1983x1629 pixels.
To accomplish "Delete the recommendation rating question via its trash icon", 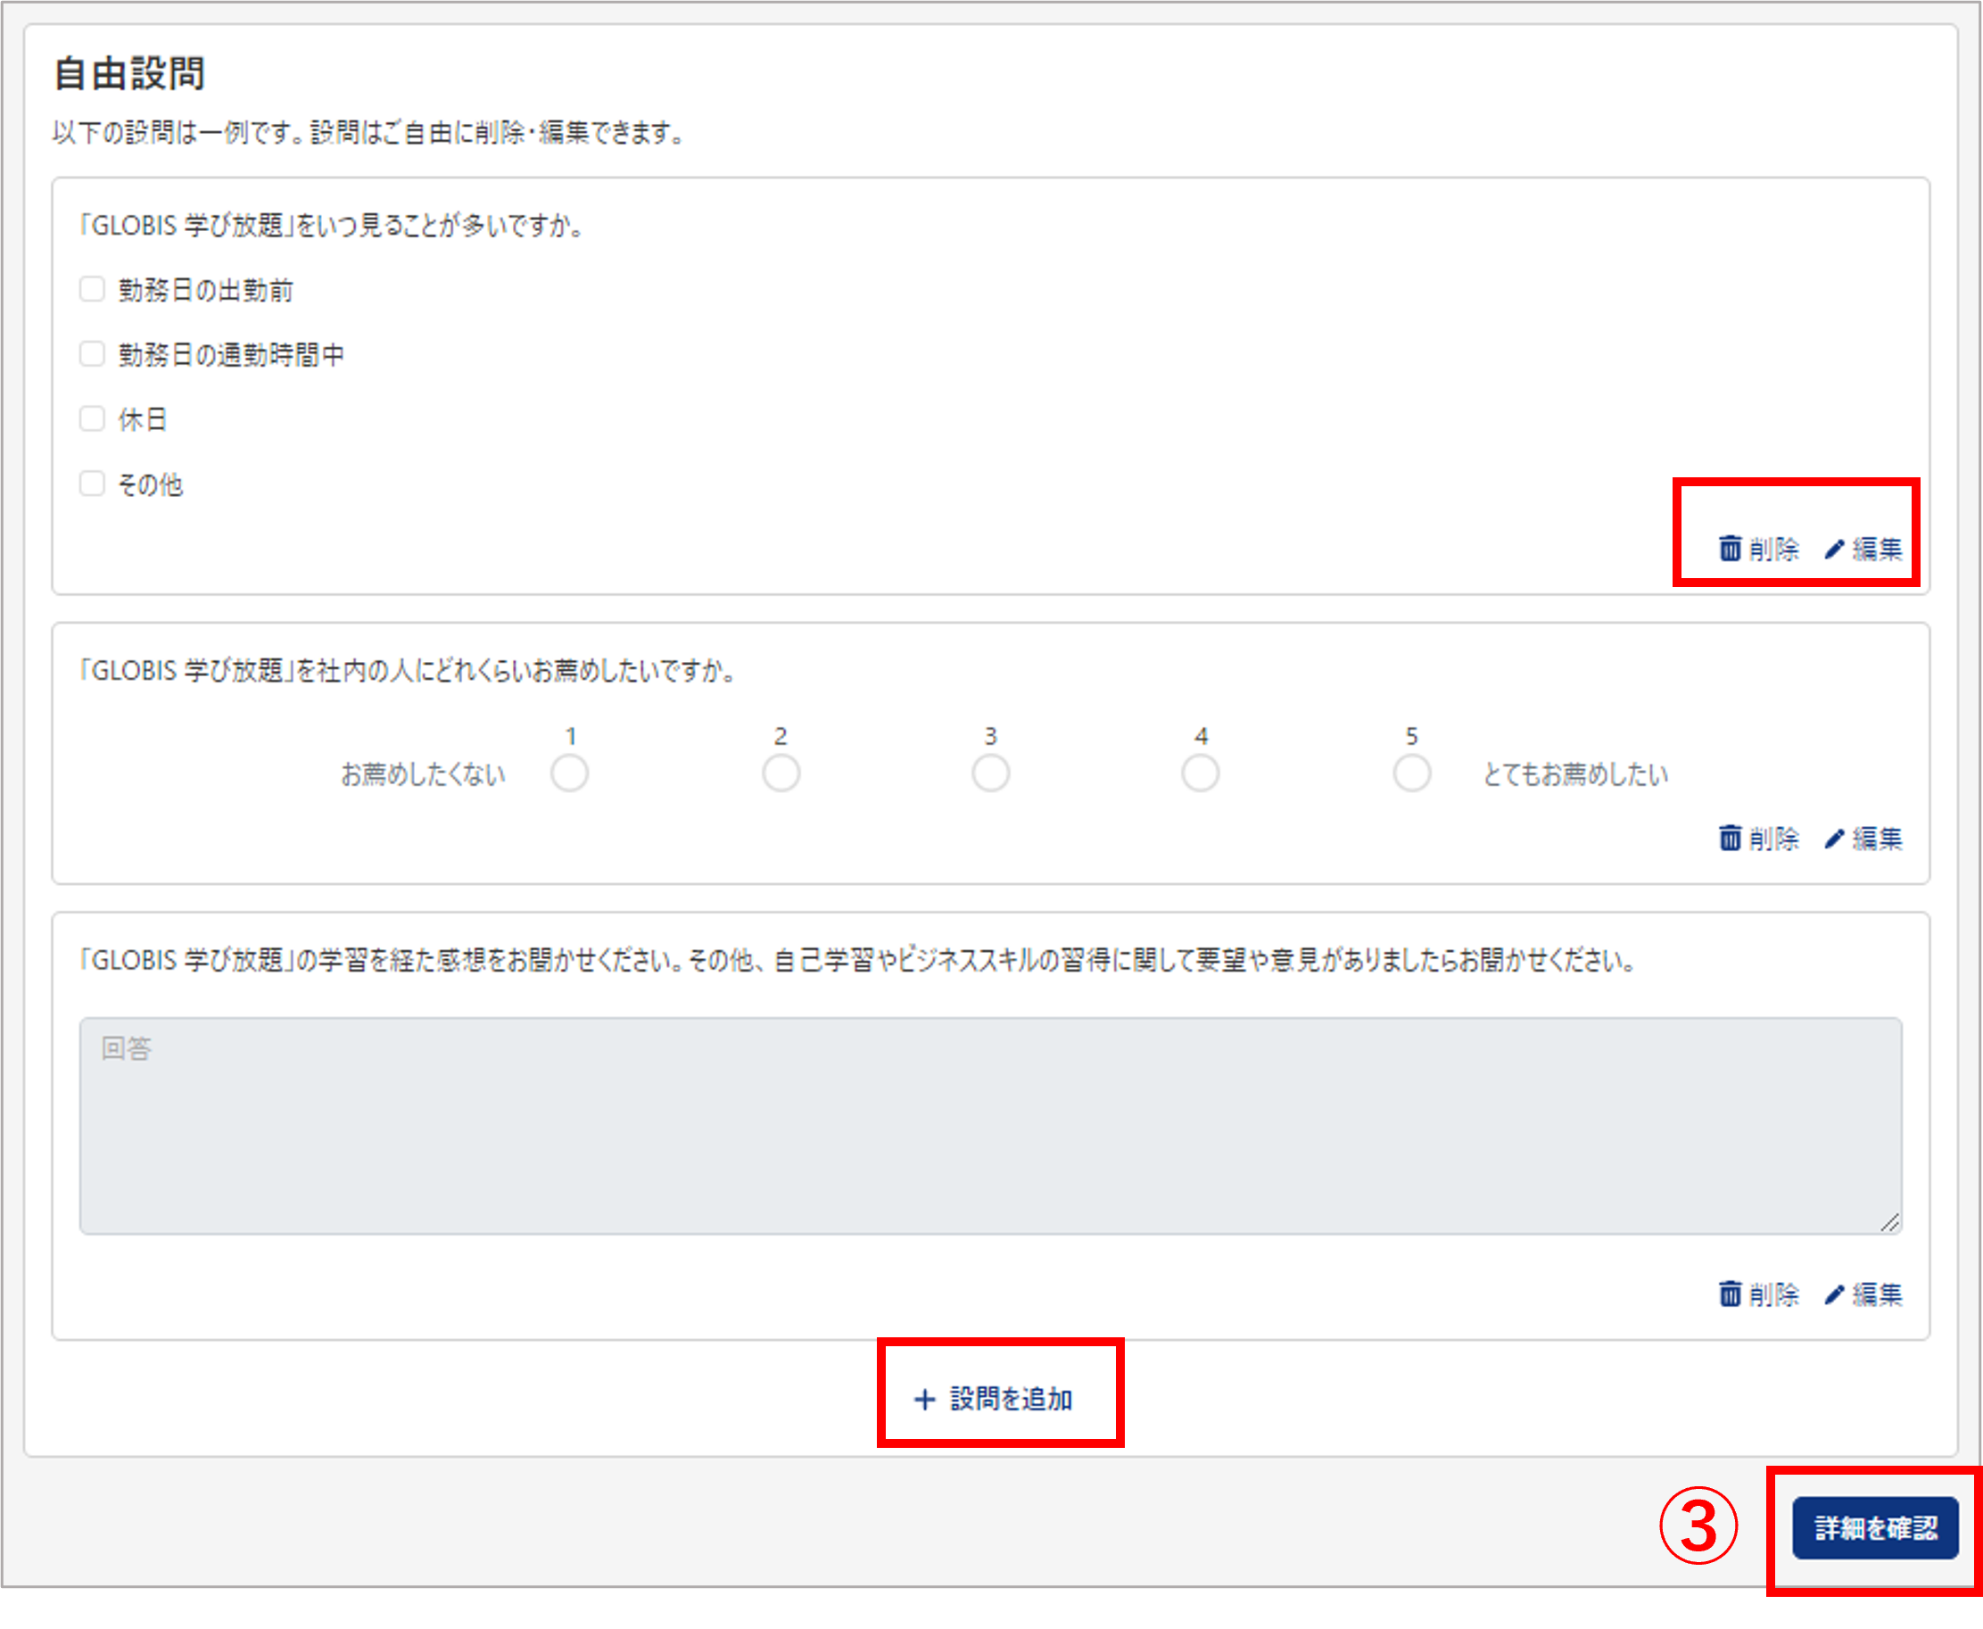I will coord(1730,837).
